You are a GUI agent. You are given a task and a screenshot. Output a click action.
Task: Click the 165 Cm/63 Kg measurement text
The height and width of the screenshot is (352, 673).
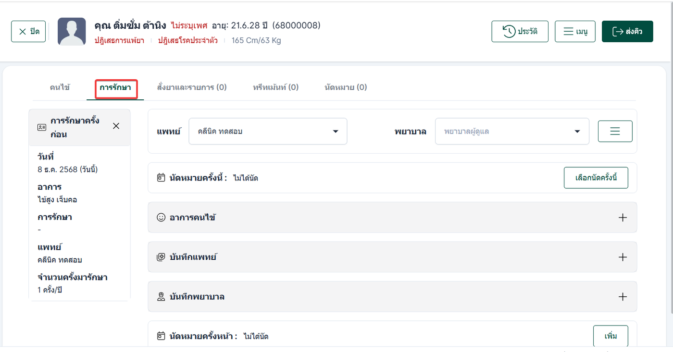[256, 40]
